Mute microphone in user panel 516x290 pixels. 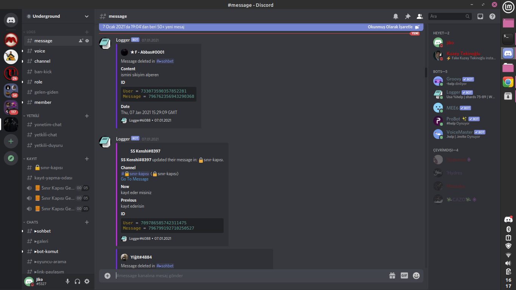click(x=68, y=281)
